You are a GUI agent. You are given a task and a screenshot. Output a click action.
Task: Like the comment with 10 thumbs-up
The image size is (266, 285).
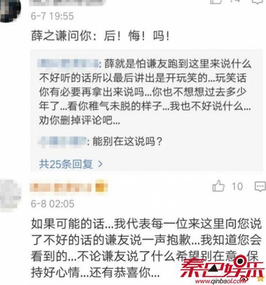tap(218, 186)
